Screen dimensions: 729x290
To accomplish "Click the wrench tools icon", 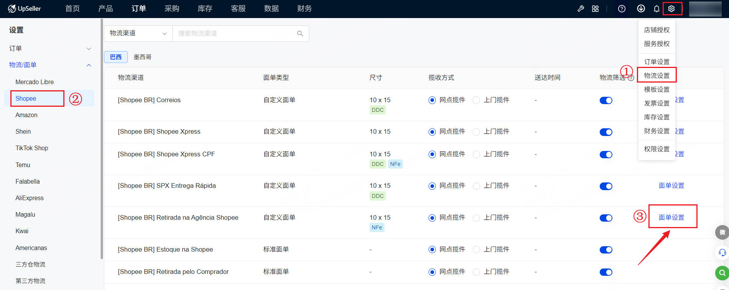I will pos(581,8).
